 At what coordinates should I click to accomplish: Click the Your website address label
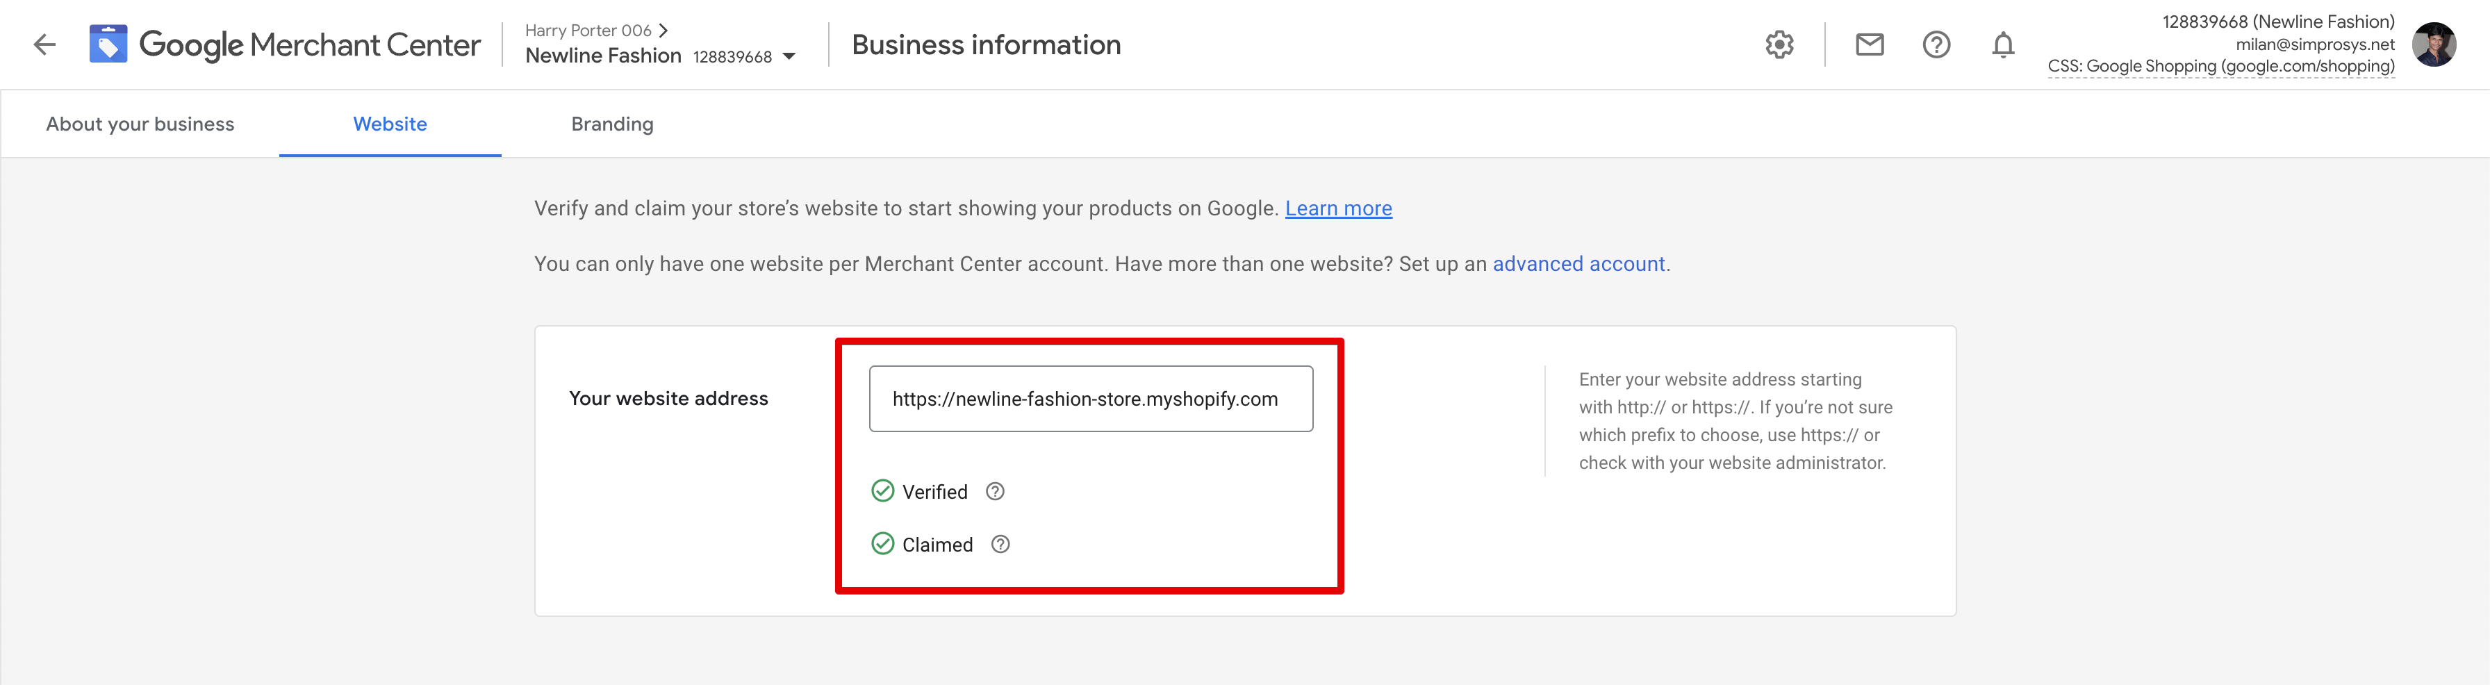pos(669,398)
